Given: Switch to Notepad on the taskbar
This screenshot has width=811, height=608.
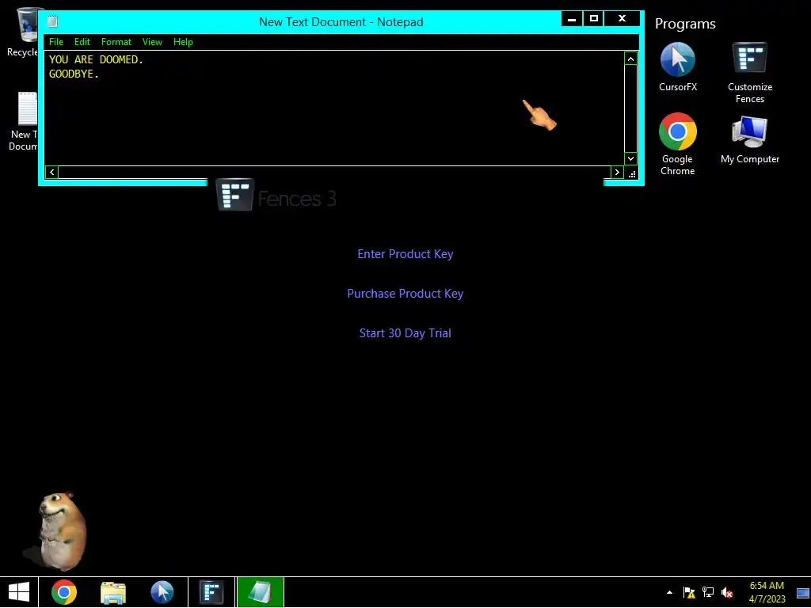Looking at the screenshot, I should tap(260, 592).
